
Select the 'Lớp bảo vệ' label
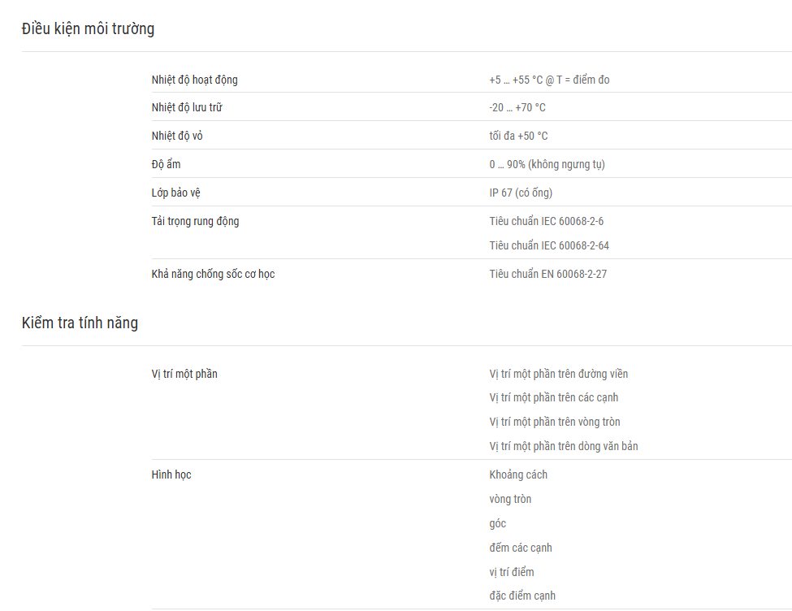(175, 193)
